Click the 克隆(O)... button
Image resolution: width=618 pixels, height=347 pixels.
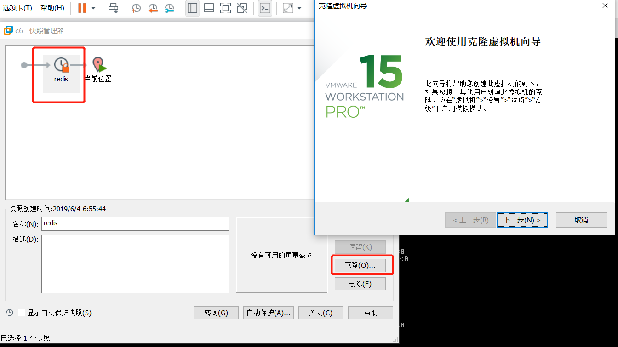click(x=360, y=265)
